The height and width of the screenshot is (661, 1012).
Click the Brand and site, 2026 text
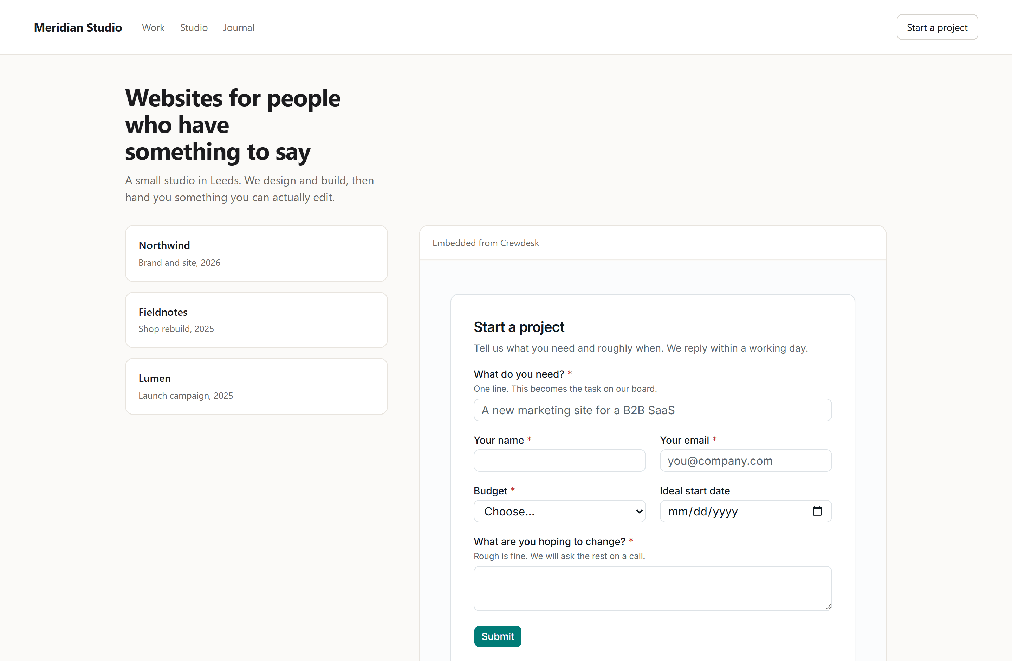click(x=180, y=263)
